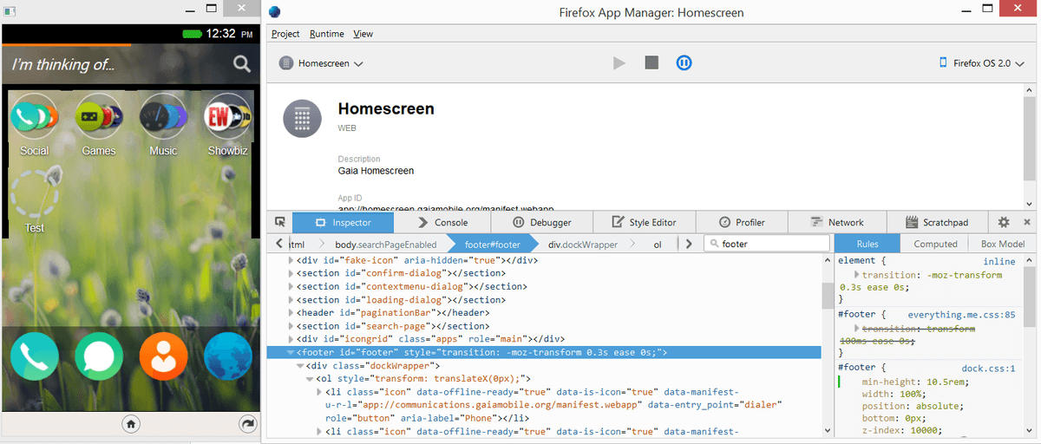Open the Games collection icon

(x=99, y=116)
